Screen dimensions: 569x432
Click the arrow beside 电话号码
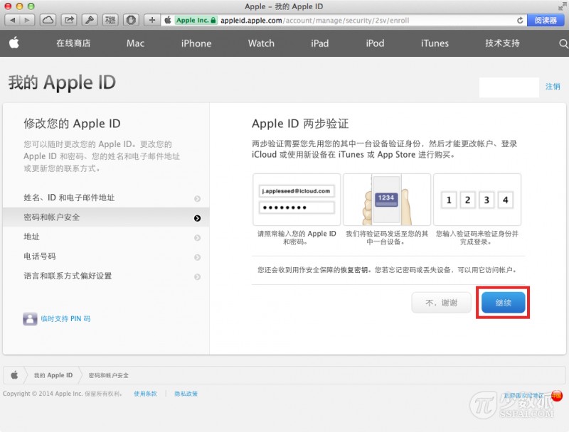(198, 257)
